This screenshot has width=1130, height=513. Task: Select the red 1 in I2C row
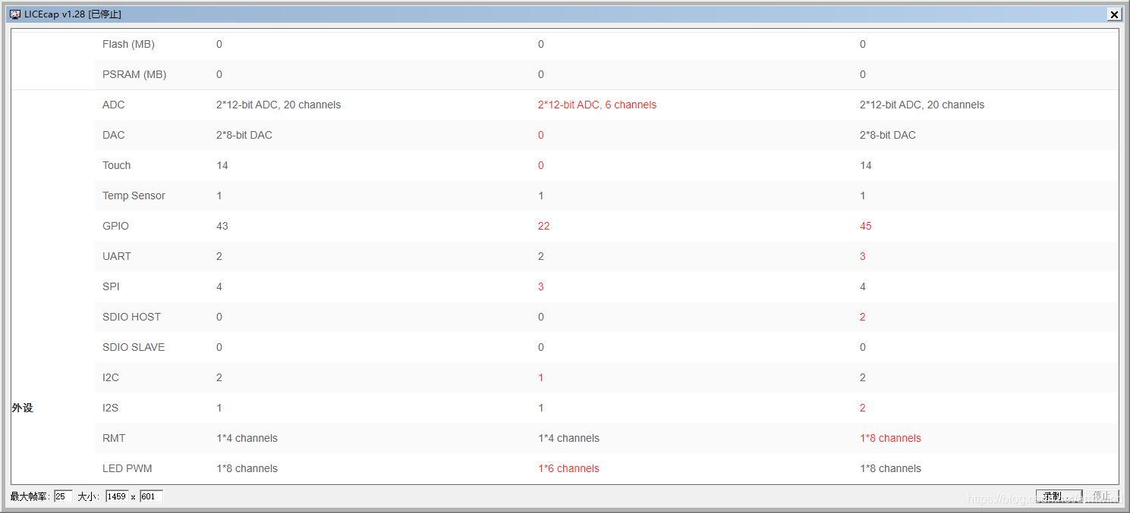tap(541, 377)
